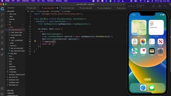Open Run and Debug view
The image size is (171, 96).
(2, 26)
